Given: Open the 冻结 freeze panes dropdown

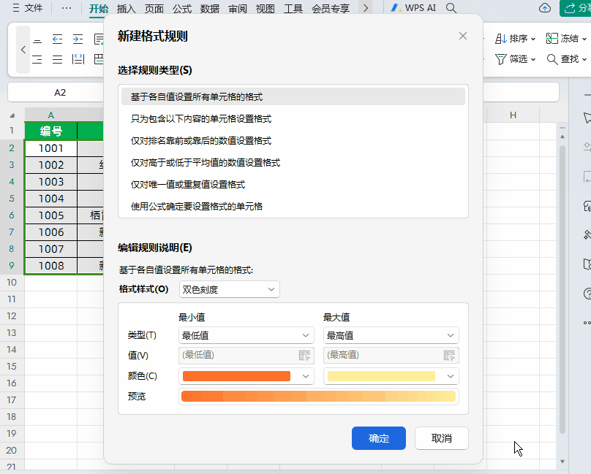Looking at the screenshot, I should [566, 39].
